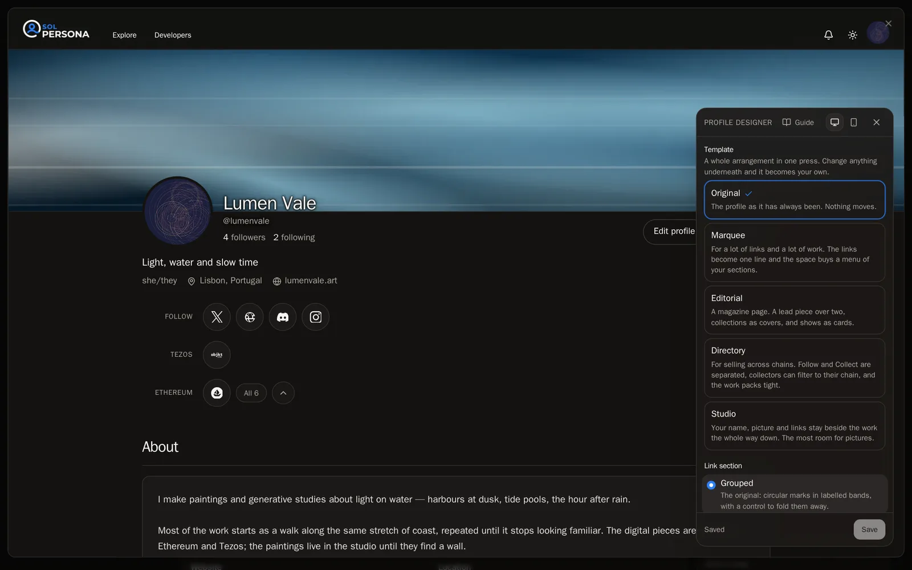Switch designer preview to mobile view
Image resolution: width=912 pixels, height=570 pixels.
[x=854, y=122]
